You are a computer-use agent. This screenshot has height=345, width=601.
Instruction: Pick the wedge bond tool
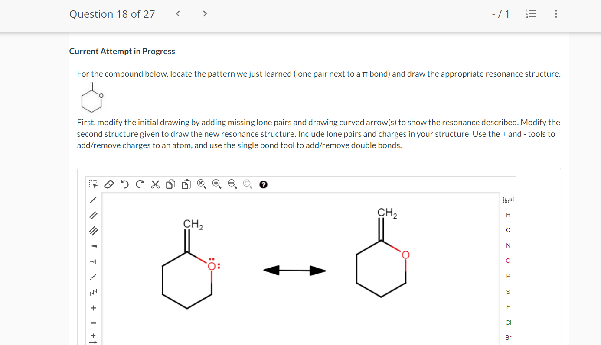pos(92,246)
